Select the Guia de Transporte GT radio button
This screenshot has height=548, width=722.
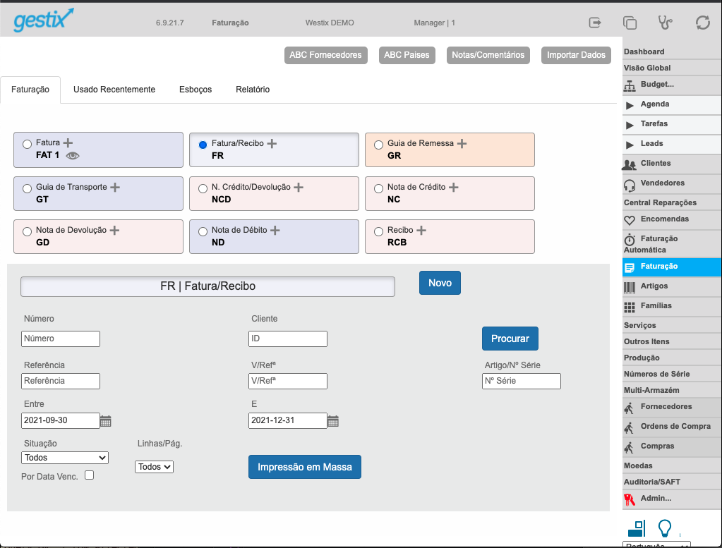[x=27, y=188]
